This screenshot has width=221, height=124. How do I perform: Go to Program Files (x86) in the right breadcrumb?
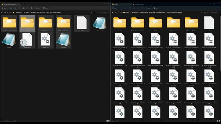tap(144, 12)
